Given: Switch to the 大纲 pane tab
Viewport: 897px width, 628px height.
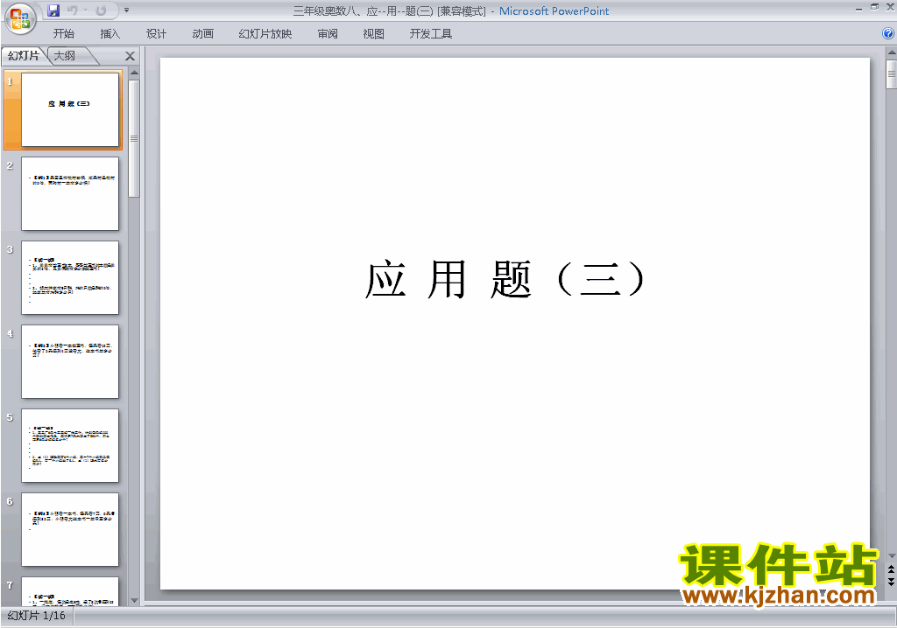Looking at the screenshot, I should coord(65,55).
